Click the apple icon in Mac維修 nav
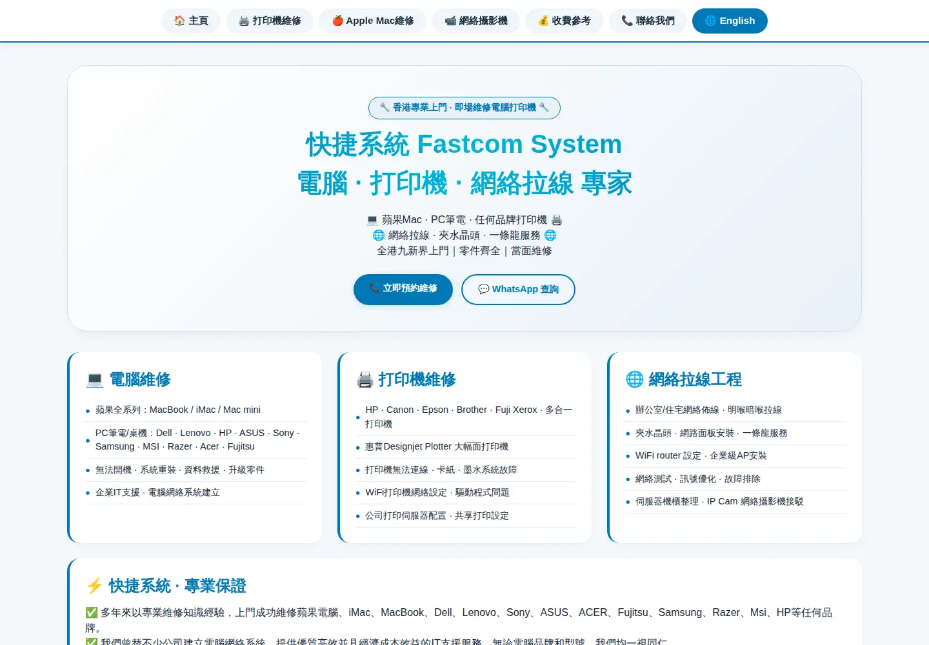The image size is (929, 645). pyautogui.click(x=337, y=21)
